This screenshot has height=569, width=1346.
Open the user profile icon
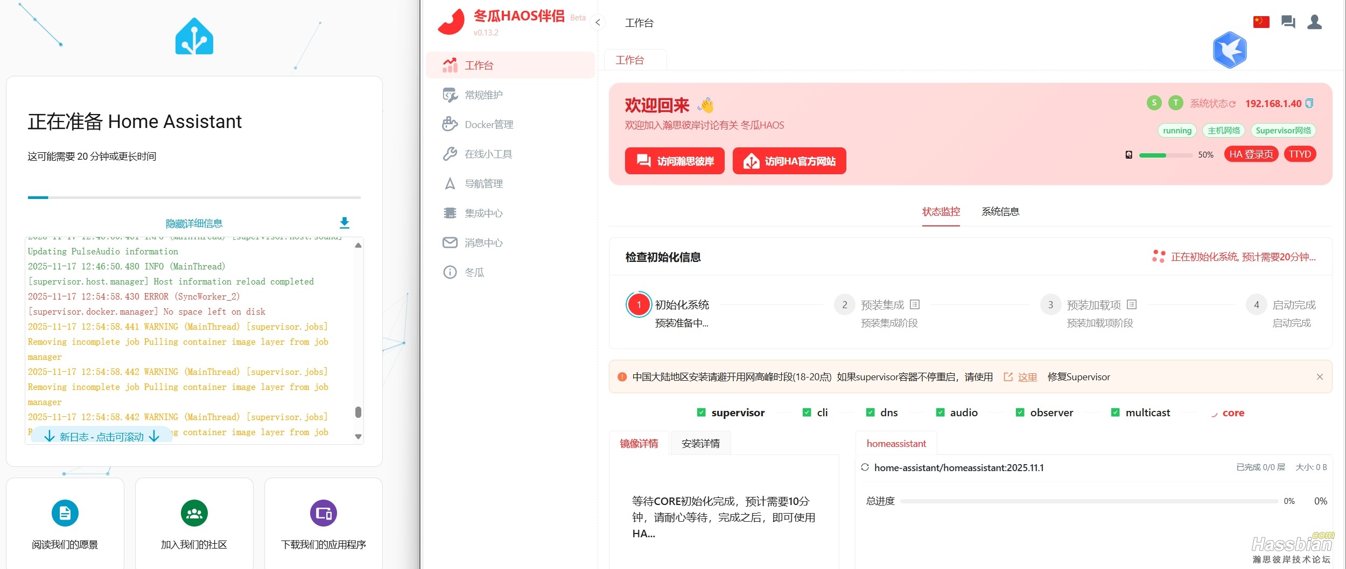click(x=1314, y=22)
